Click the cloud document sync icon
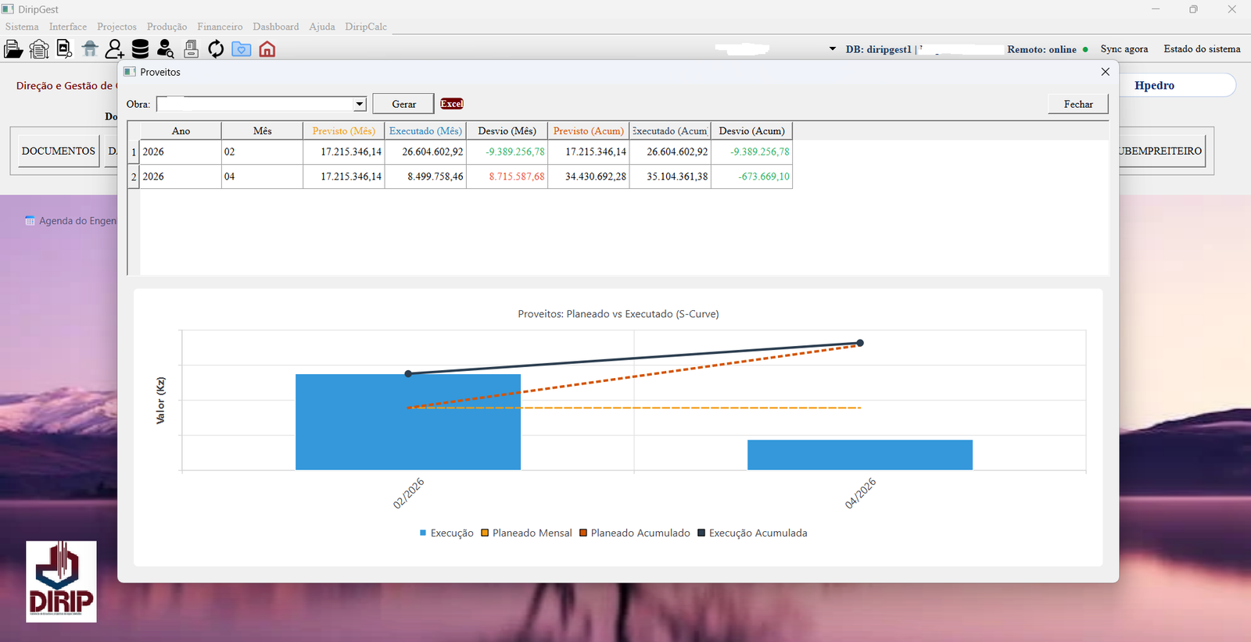The image size is (1251, 642). coord(39,49)
